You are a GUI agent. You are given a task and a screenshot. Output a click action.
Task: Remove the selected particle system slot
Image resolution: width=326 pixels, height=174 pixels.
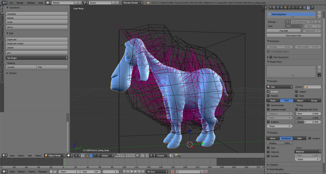click(319, 16)
